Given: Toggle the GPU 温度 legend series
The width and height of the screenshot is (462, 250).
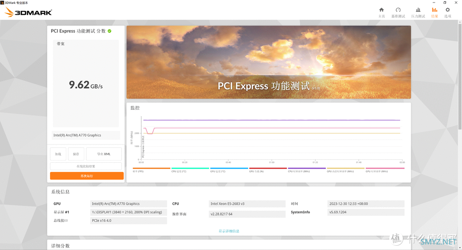Looking at the screenshot, I should [229, 170].
